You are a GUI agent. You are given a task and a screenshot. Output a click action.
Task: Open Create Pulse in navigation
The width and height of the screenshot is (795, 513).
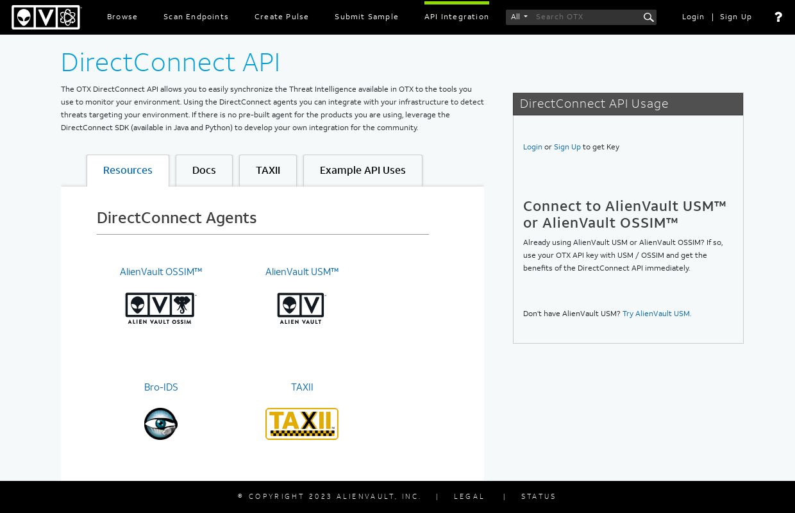click(281, 17)
